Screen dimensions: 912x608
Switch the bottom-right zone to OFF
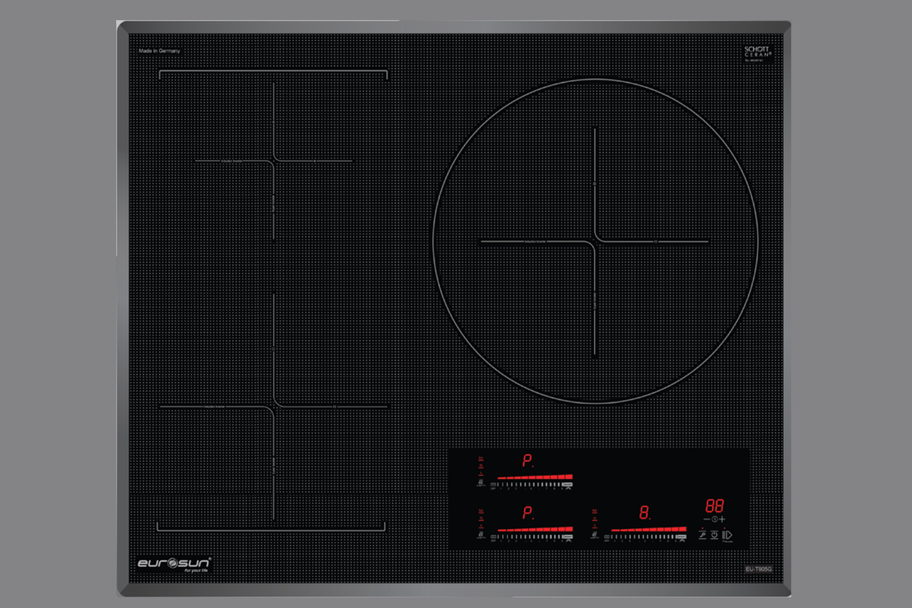[607, 537]
